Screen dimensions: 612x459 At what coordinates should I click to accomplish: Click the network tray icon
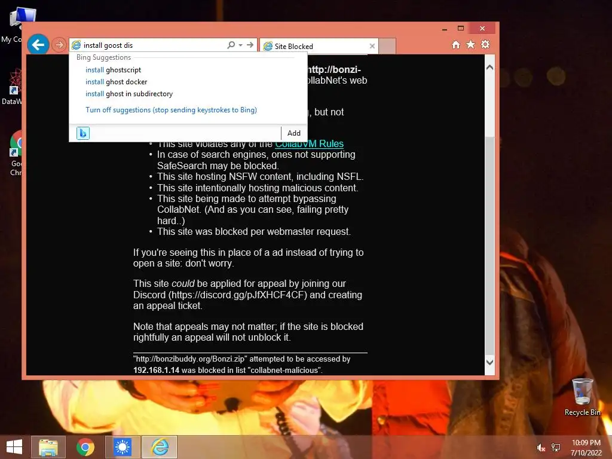556,448
